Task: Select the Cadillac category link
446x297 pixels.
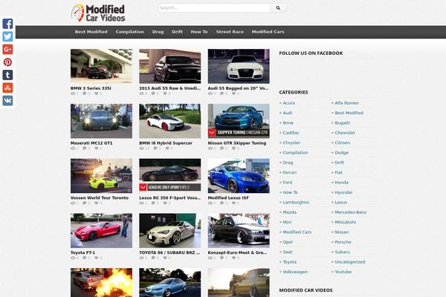Action: (291, 133)
